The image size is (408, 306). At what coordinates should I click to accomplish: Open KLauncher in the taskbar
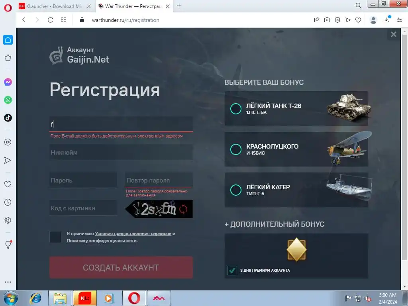[85, 298]
